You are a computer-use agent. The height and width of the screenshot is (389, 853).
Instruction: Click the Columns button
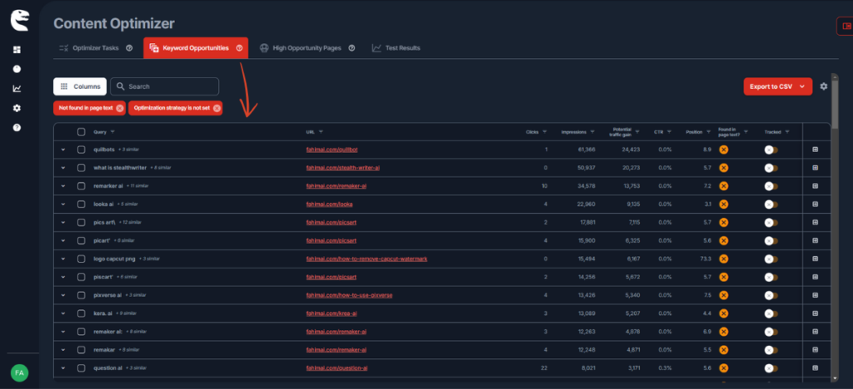click(x=80, y=86)
